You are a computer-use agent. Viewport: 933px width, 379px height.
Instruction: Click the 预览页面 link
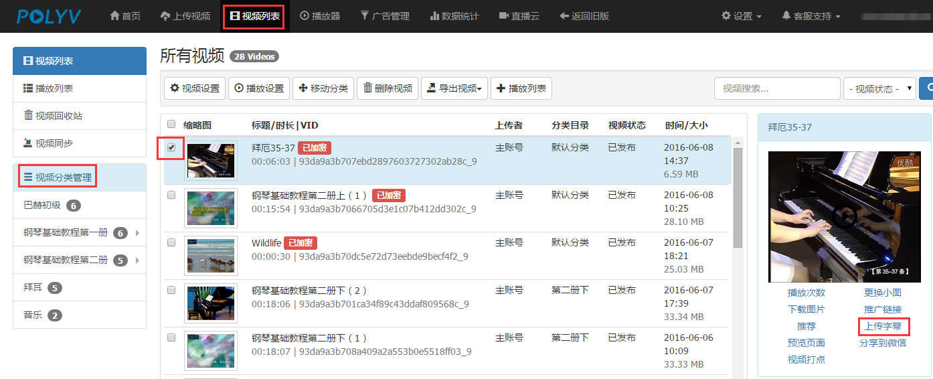[x=807, y=343]
